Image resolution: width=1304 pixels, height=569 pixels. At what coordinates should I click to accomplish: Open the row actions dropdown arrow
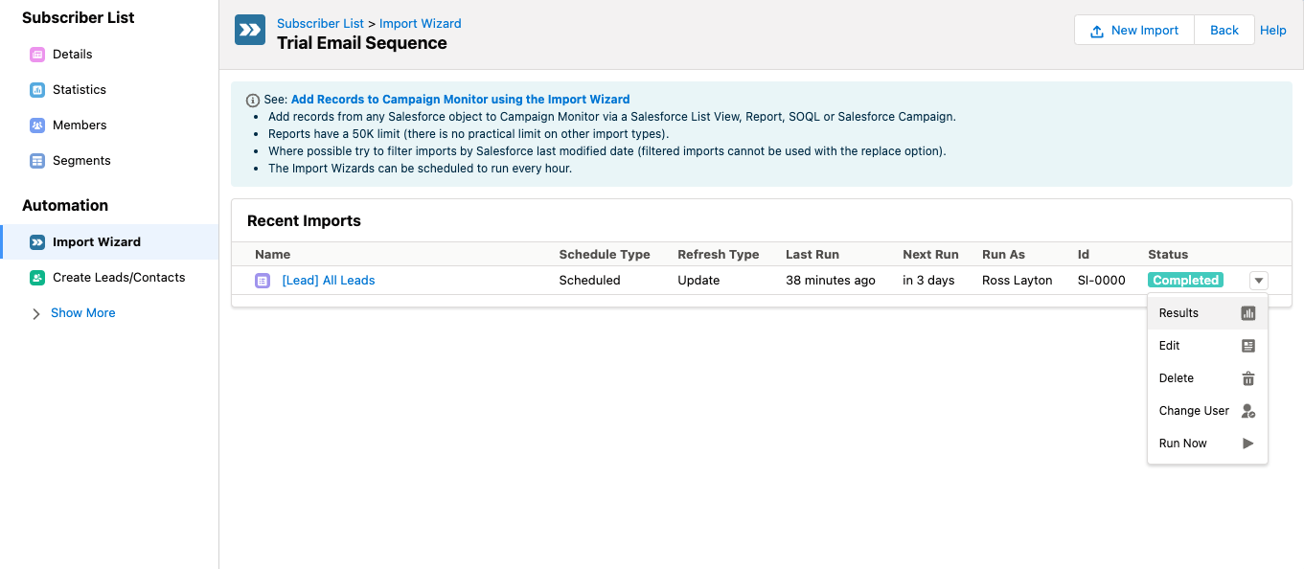1259,281
